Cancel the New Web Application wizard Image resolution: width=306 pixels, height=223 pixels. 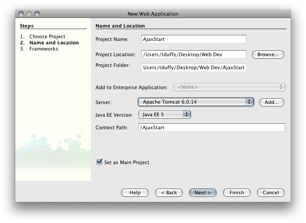271,192
